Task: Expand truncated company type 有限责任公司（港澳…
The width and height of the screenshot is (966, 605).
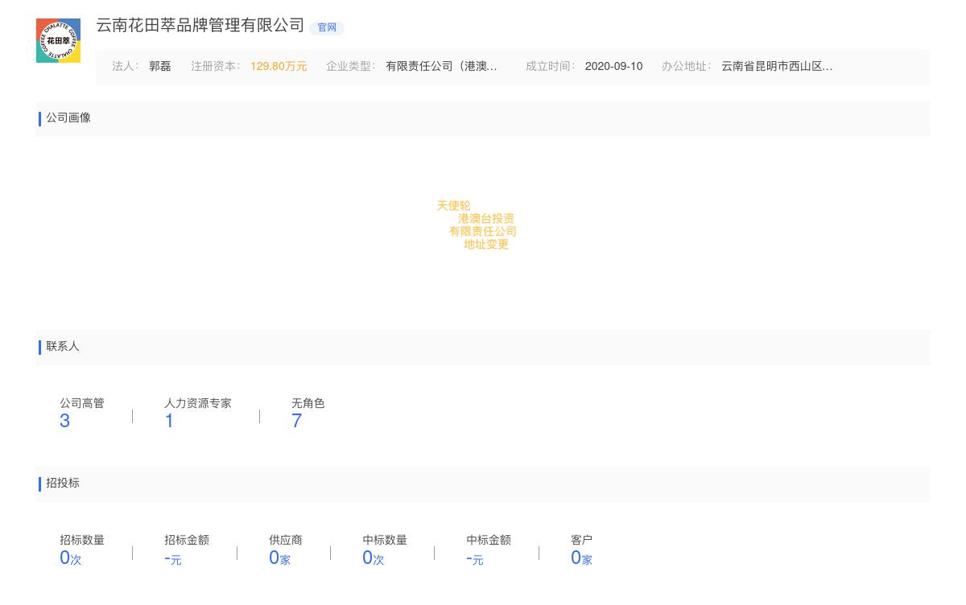Action: coord(441,67)
